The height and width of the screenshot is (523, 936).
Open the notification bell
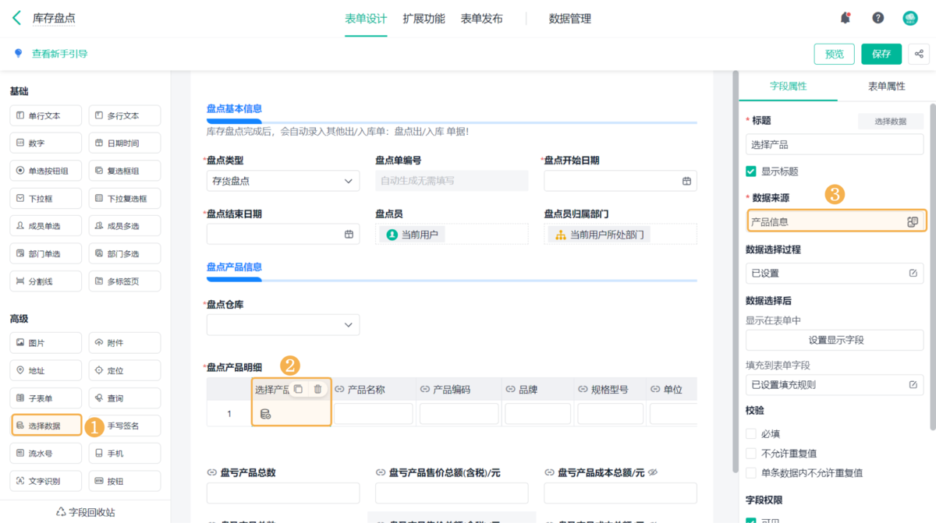pyautogui.click(x=846, y=18)
